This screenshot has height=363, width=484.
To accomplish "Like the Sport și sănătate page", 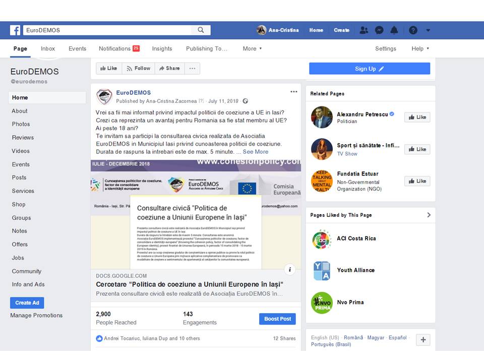I will 417,149.
